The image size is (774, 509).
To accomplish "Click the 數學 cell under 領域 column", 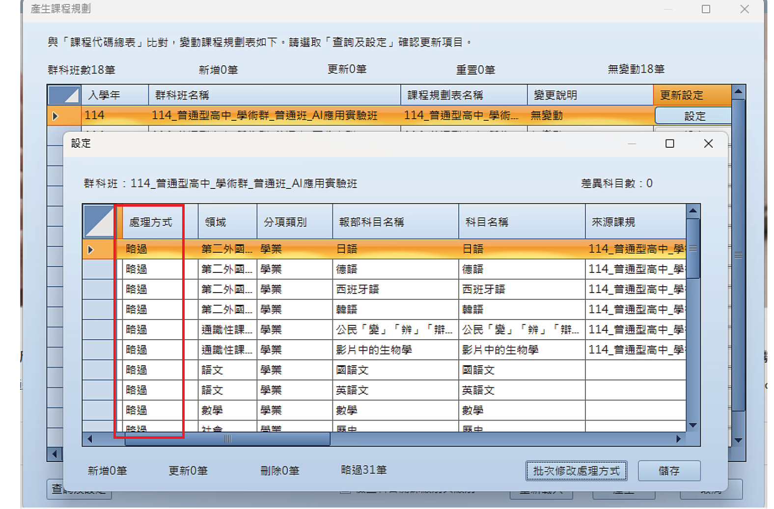I will pyautogui.click(x=227, y=410).
